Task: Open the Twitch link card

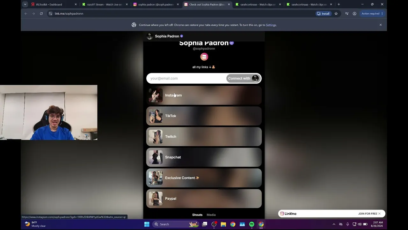Action: (x=204, y=137)
